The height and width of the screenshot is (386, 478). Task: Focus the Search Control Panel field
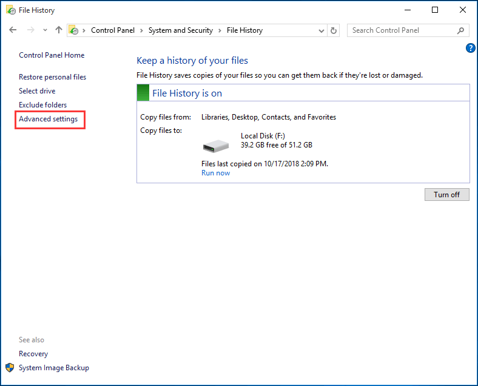click(x=400, y=30)
